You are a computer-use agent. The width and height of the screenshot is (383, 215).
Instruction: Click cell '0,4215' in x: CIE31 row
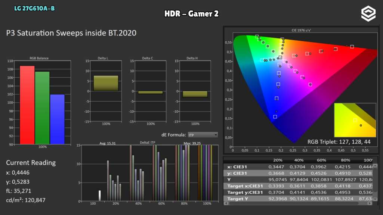coord(343,167)
